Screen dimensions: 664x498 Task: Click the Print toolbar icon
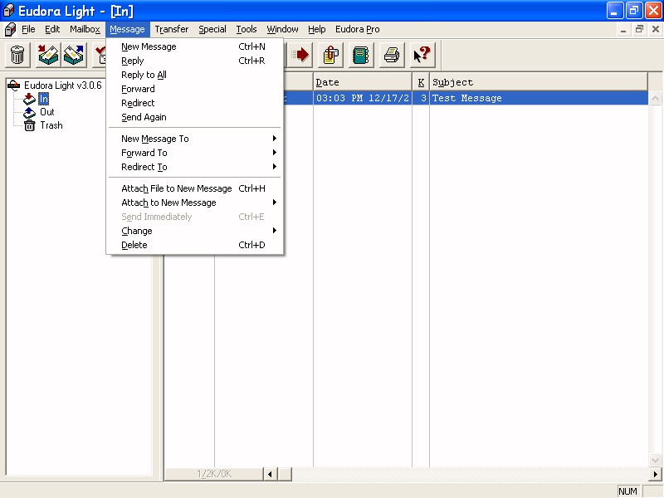tap(391, 55)
